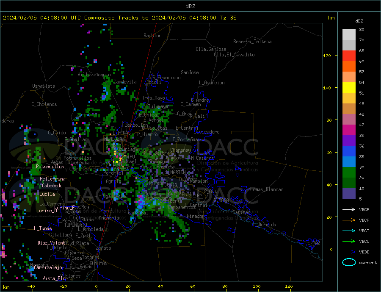Viewport: 381px width, 292px height.
Task: Click the Anchoris label
Action: coord(109,218)
